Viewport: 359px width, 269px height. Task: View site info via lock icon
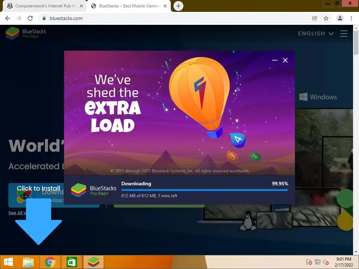(x=44, y=18)
